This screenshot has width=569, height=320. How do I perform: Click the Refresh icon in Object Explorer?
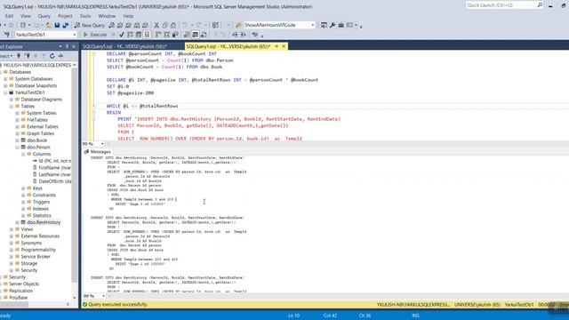(x=52, y=56)
